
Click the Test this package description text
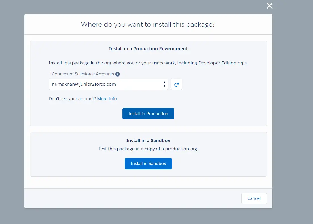[x=148, y=149]
